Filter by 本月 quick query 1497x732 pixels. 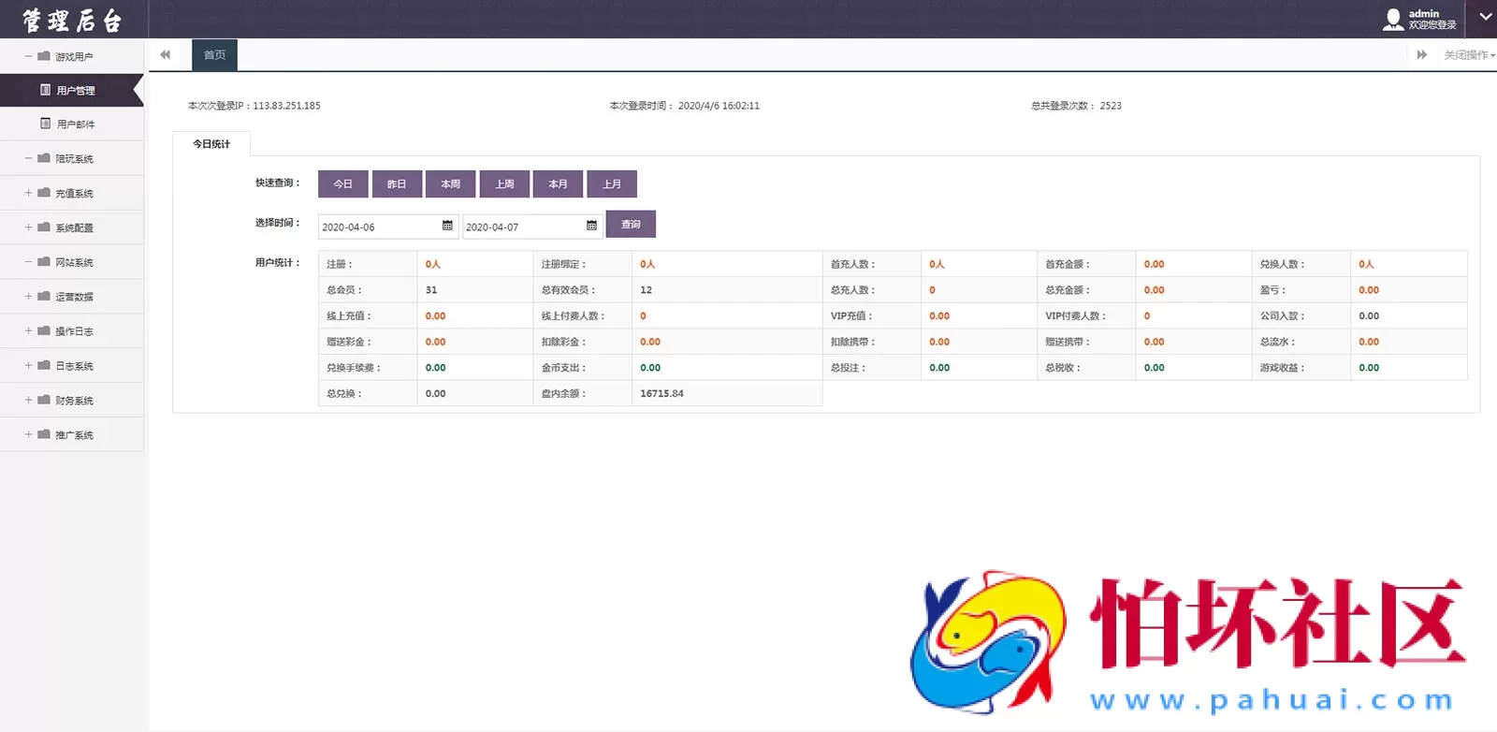[559, 184]
